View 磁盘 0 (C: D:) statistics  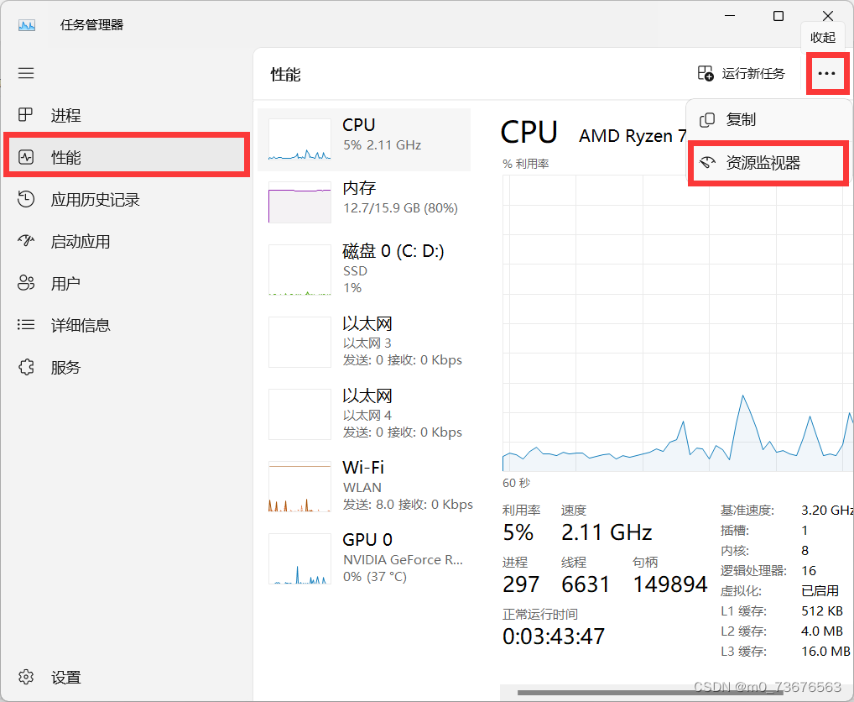click(x=369, y=269)
